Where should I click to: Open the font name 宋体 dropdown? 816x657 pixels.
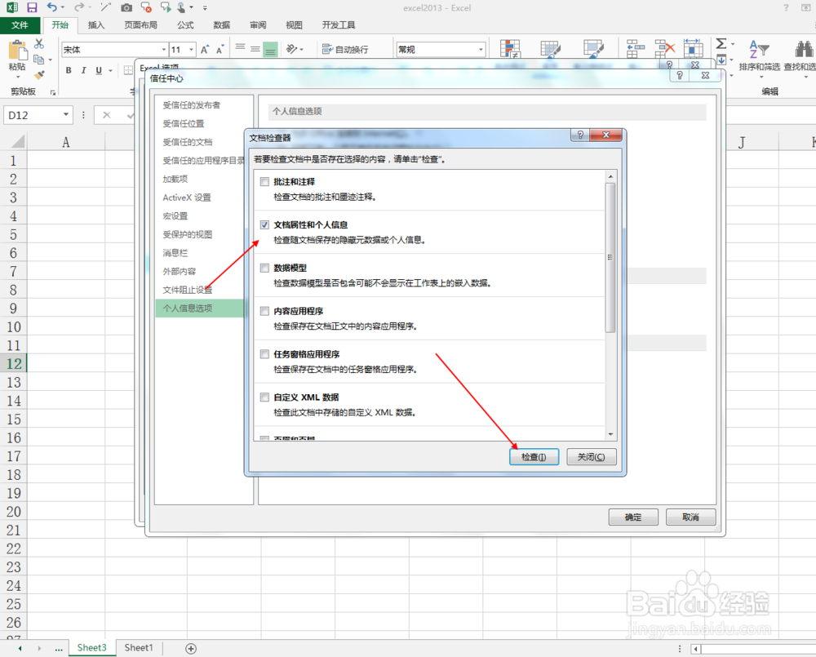point(165,50)
